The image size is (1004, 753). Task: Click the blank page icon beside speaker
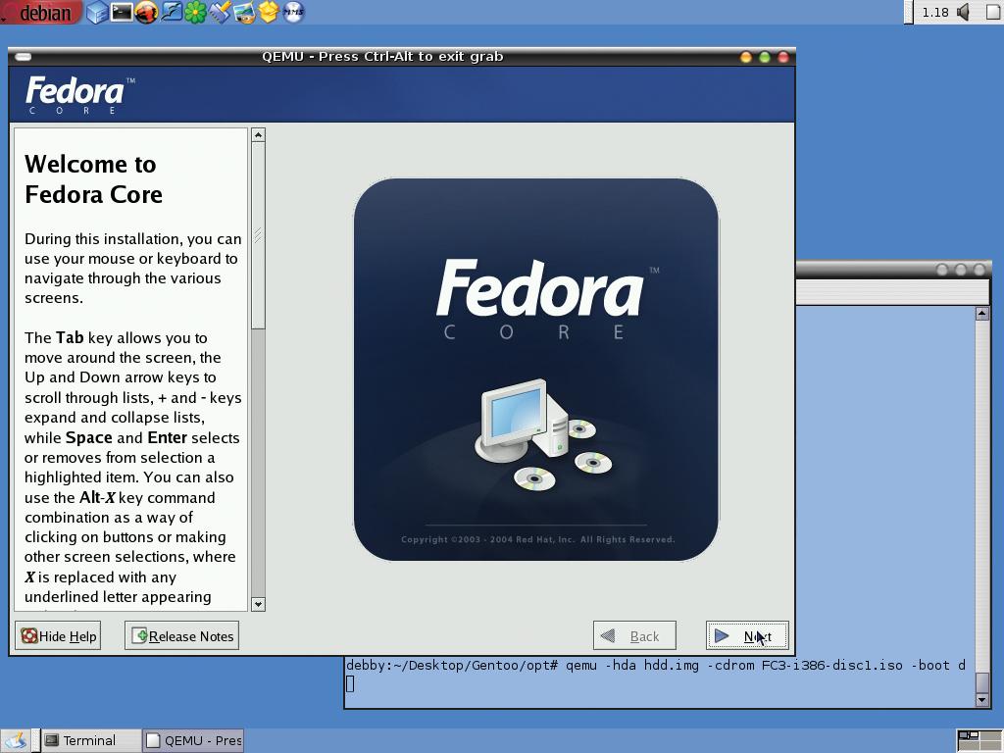tap(993, 12)
